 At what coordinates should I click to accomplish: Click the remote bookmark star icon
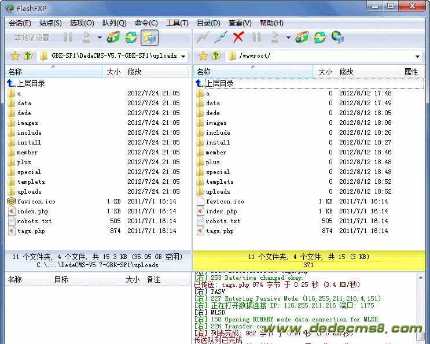pos(203,56)
